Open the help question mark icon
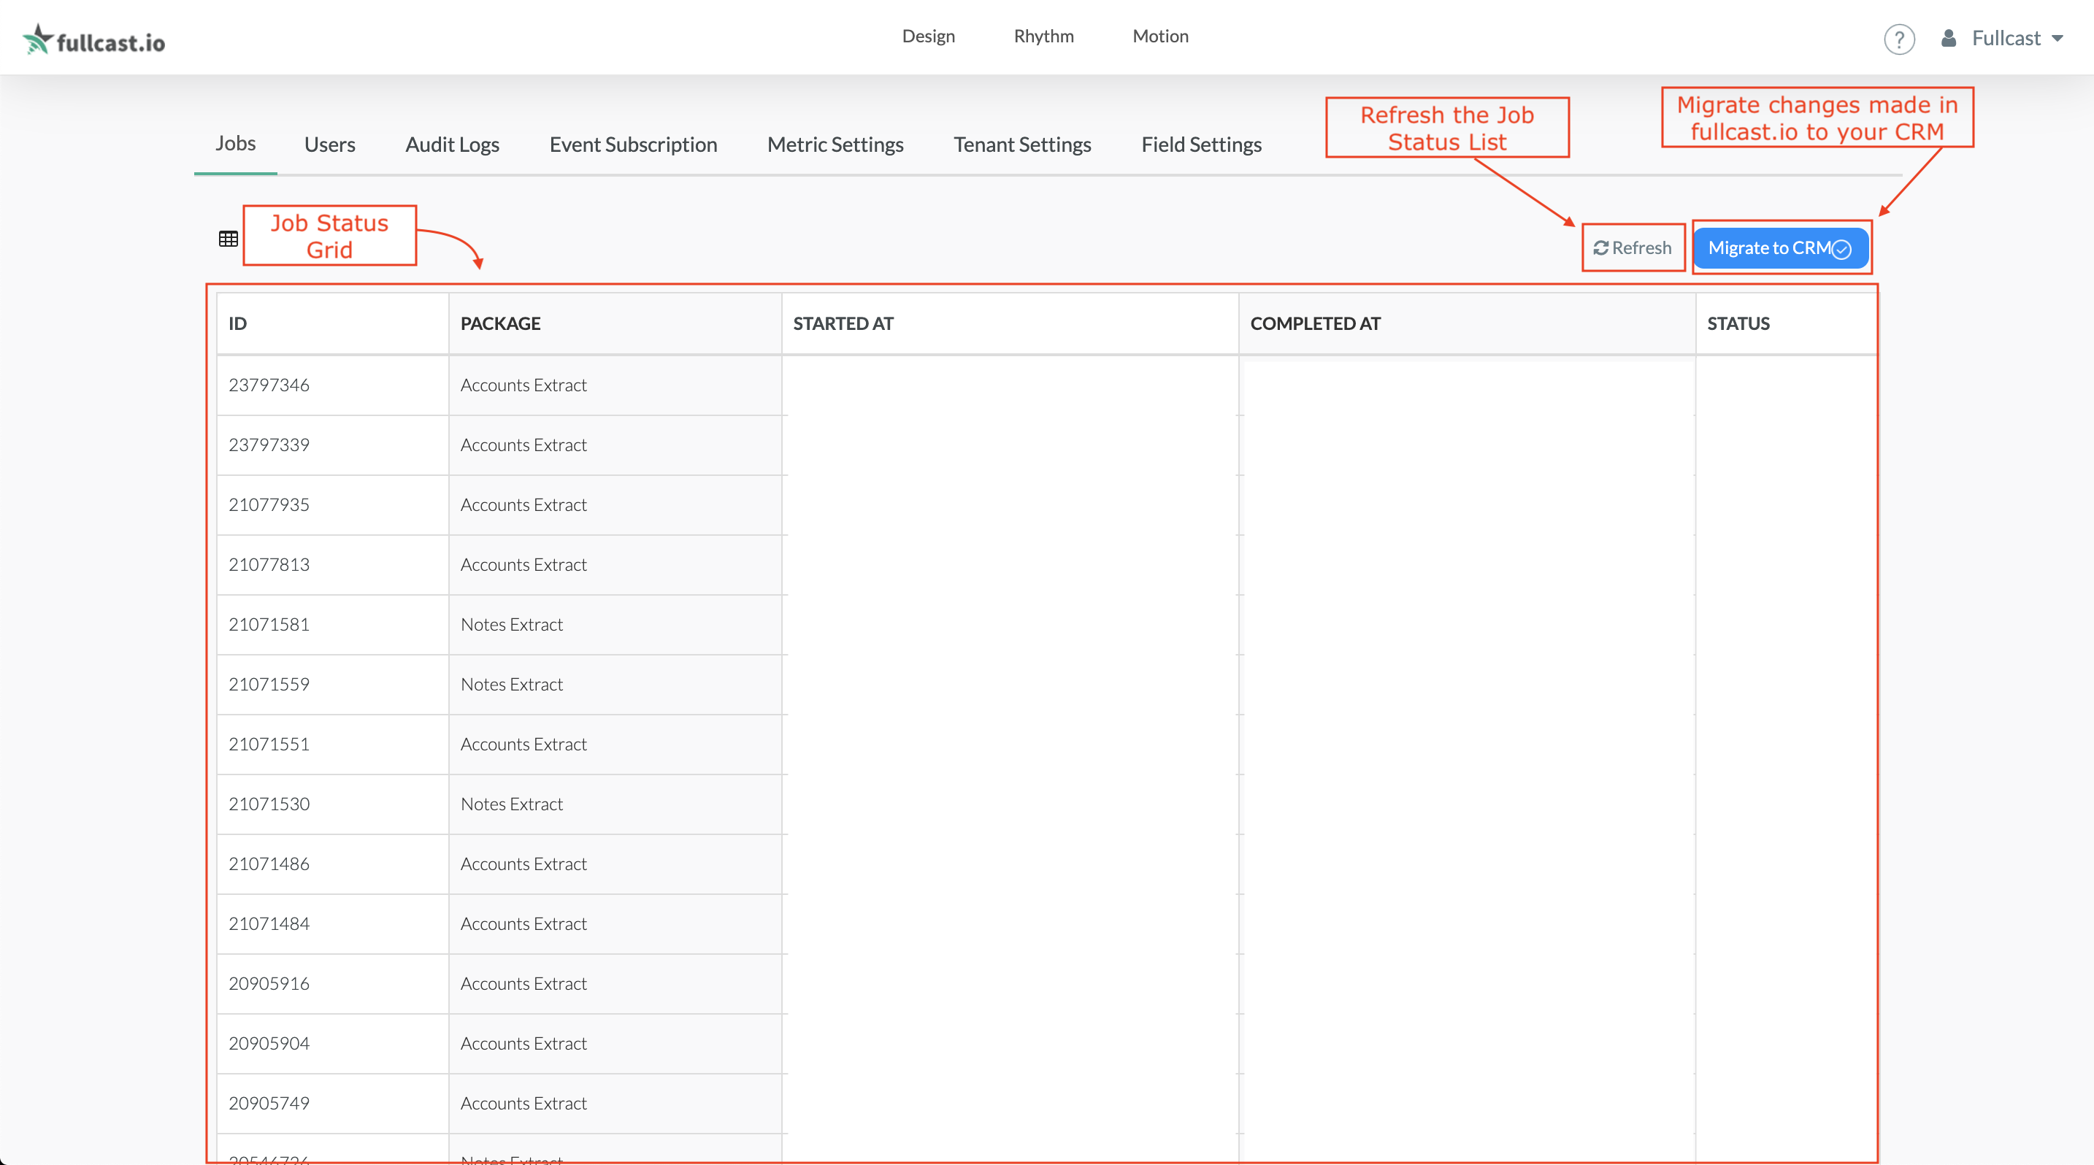Viewport: 2094px width, 1165px height. pos(1899,39)
